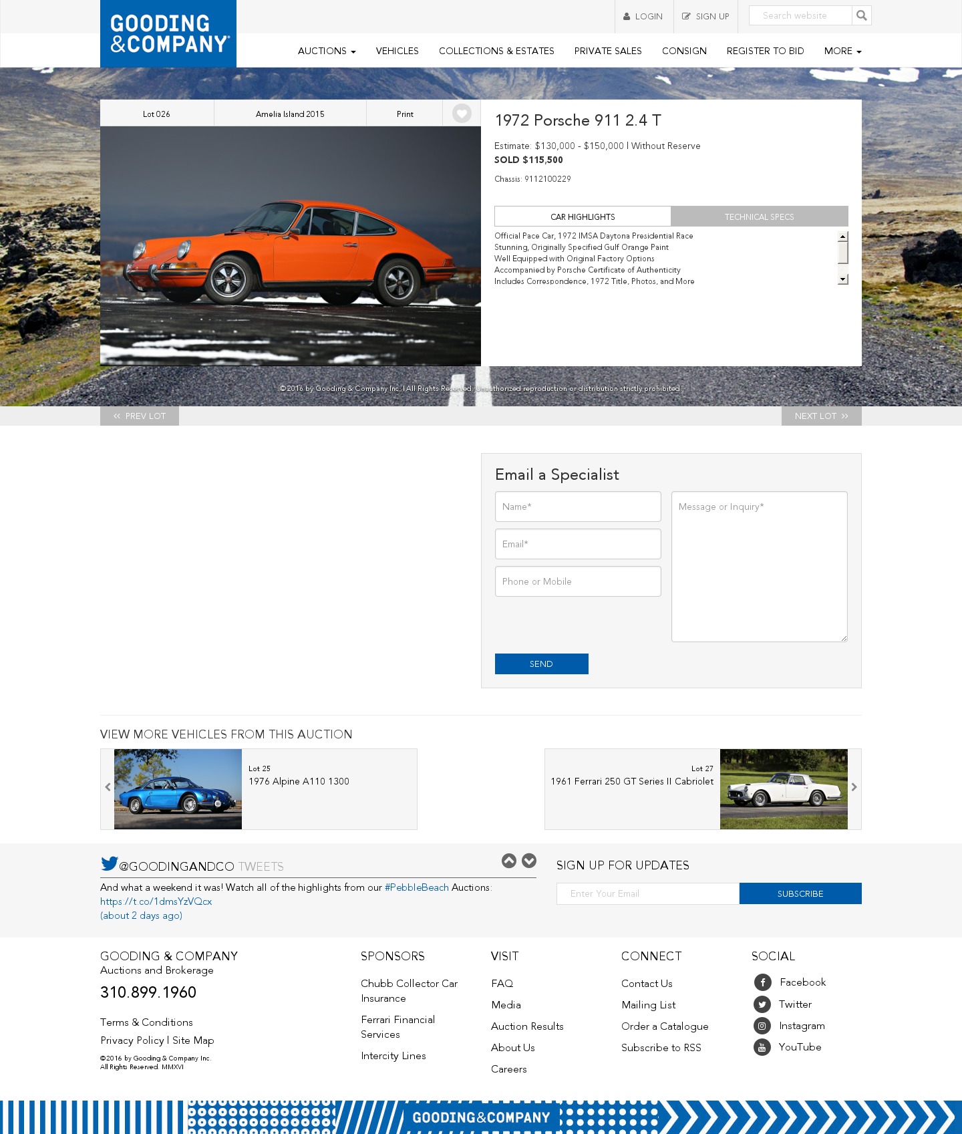Image resolution: width=962 pixels, height=1134 pixels.
Task: Open Collections & Estates page
Action: [x=496, y=51]
